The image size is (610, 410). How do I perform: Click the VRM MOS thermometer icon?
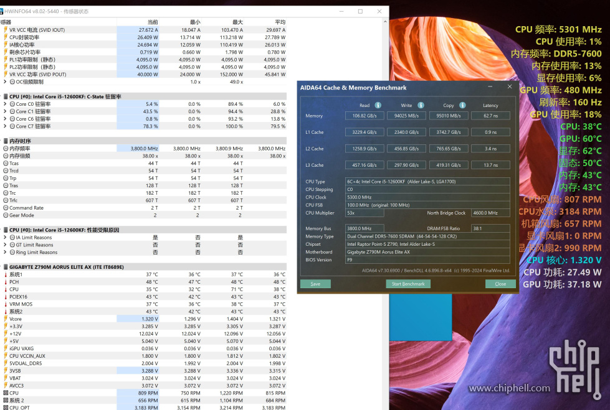[6, 304]
